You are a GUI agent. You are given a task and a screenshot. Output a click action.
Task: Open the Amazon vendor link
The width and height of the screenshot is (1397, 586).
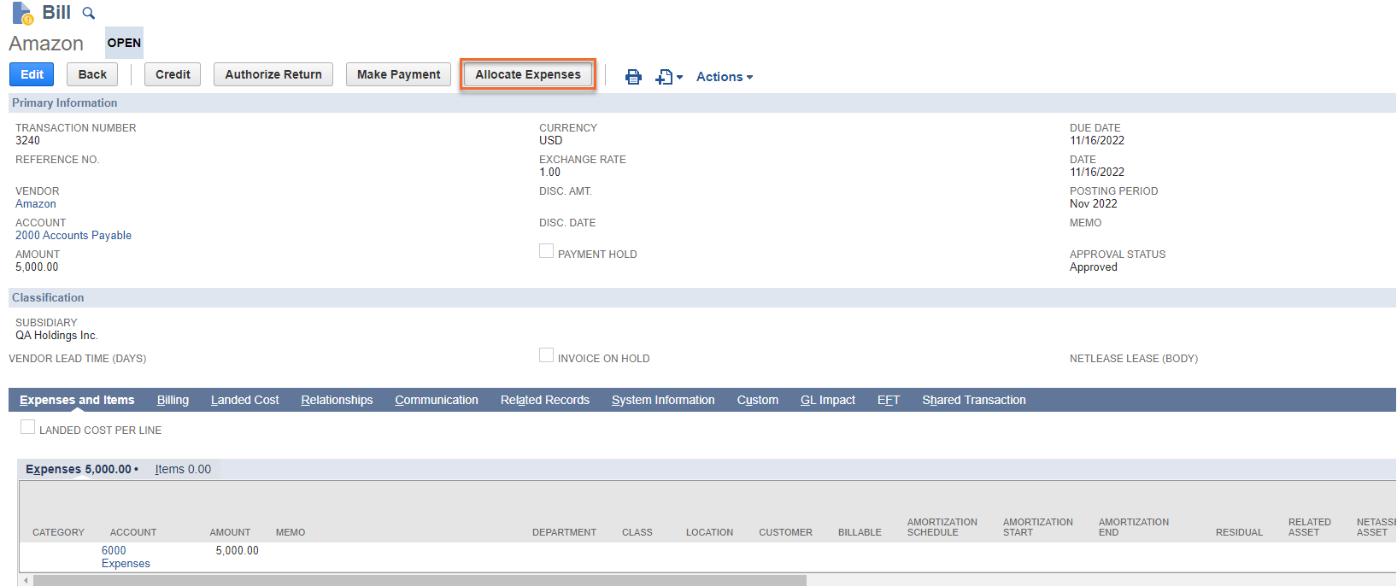36,204
